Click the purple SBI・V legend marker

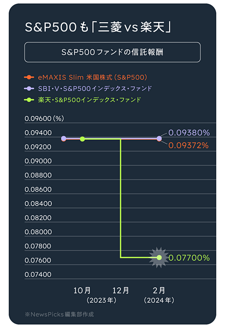pos(29,88)
